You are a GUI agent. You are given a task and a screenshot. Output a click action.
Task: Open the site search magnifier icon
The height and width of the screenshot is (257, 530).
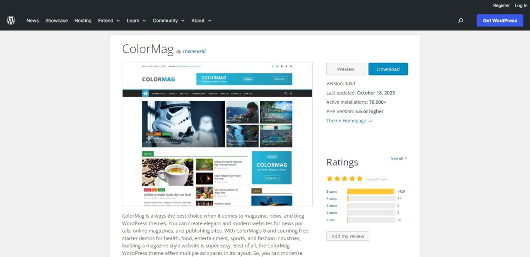pyautogui.click(x=460, y=21)
